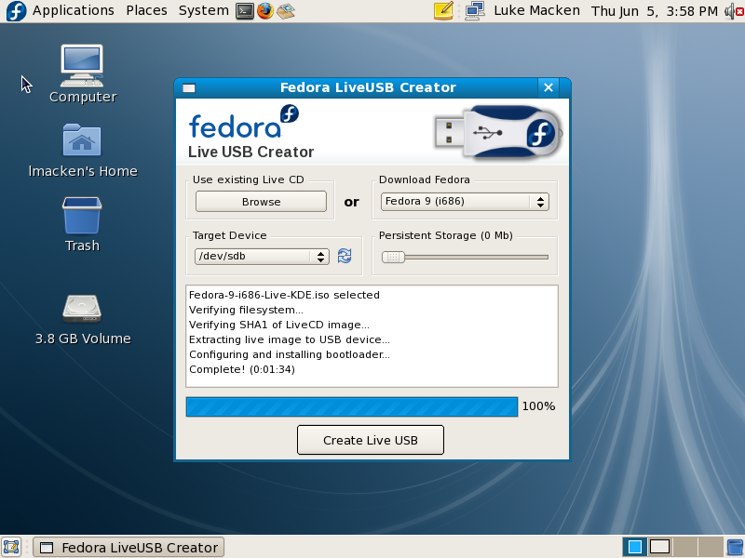Open the /dev/sdb target device dropdown
Screen dimensions: 745x558
coord(262,257)
